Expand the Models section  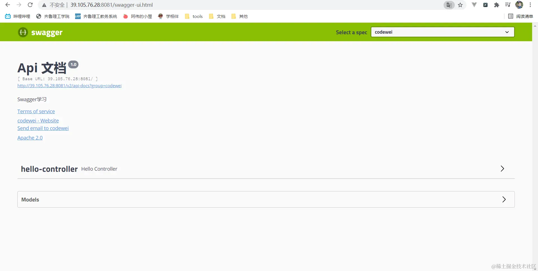(x=266, y=200)
